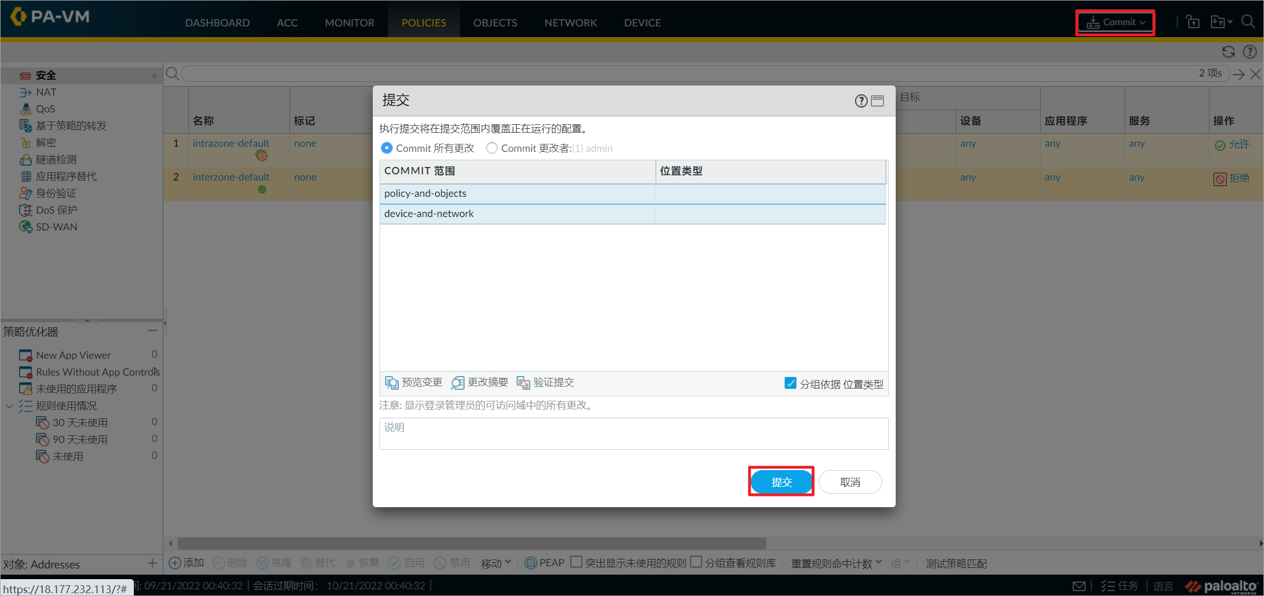Select 30 天未使用 rule usage

[x=80, y=423]
